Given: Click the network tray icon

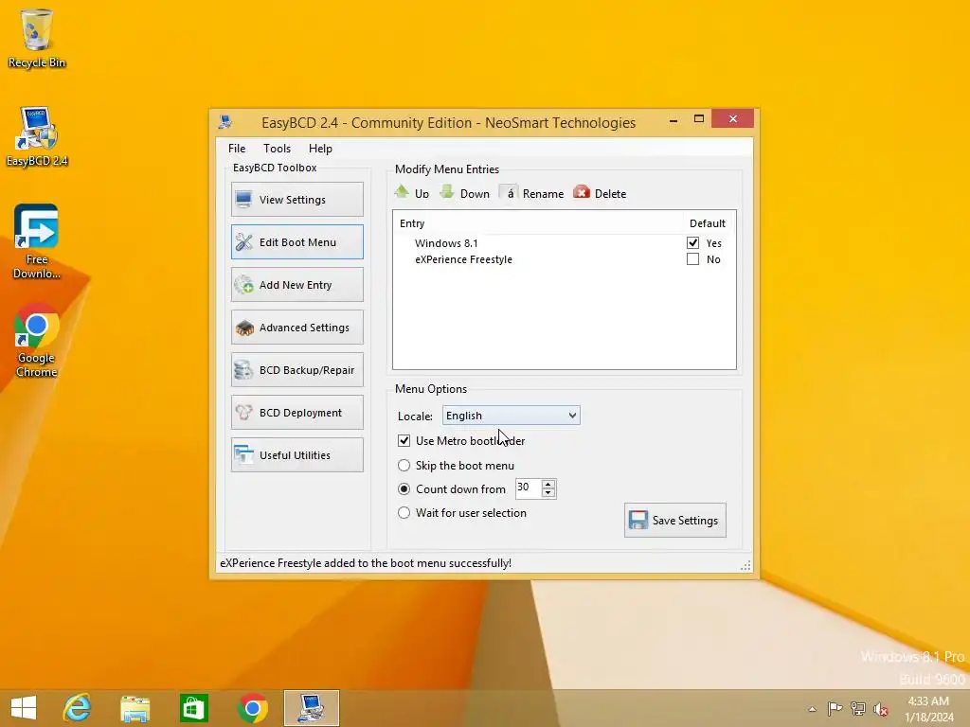Looking at the screenshot, I should [858, 709].
